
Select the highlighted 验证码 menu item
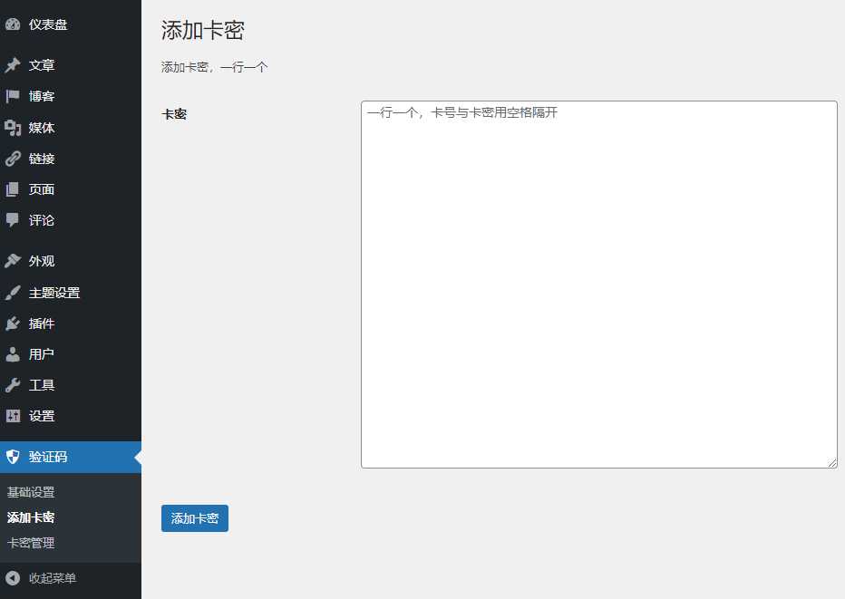tap(71, 457)
